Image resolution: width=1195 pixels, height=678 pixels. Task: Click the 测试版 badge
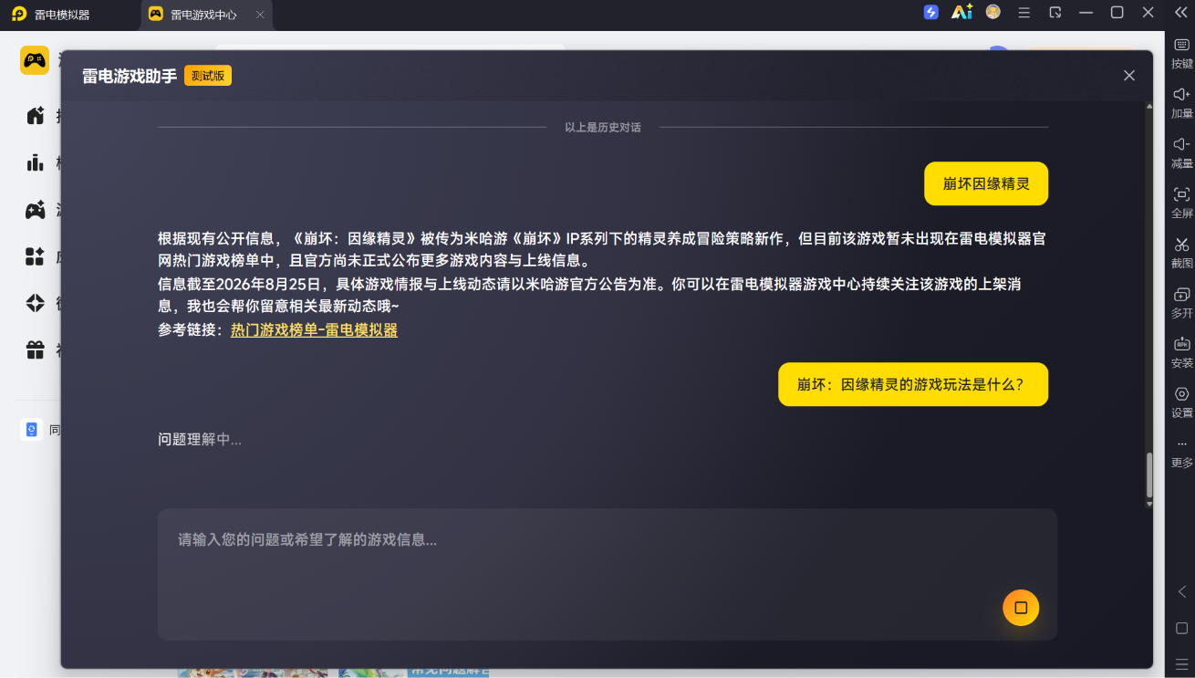(x=208, y=76)
